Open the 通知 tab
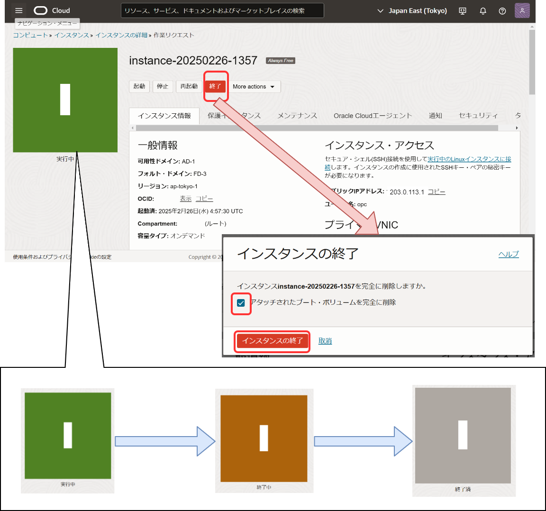 pyautogui.click(x=435, y=116)
